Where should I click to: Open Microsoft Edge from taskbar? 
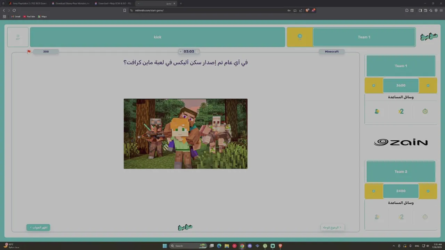coord(219,246)
